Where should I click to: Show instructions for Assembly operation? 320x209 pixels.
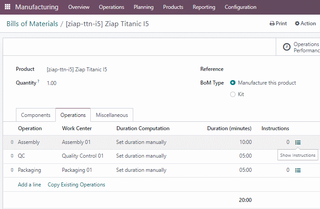point(298,142)
